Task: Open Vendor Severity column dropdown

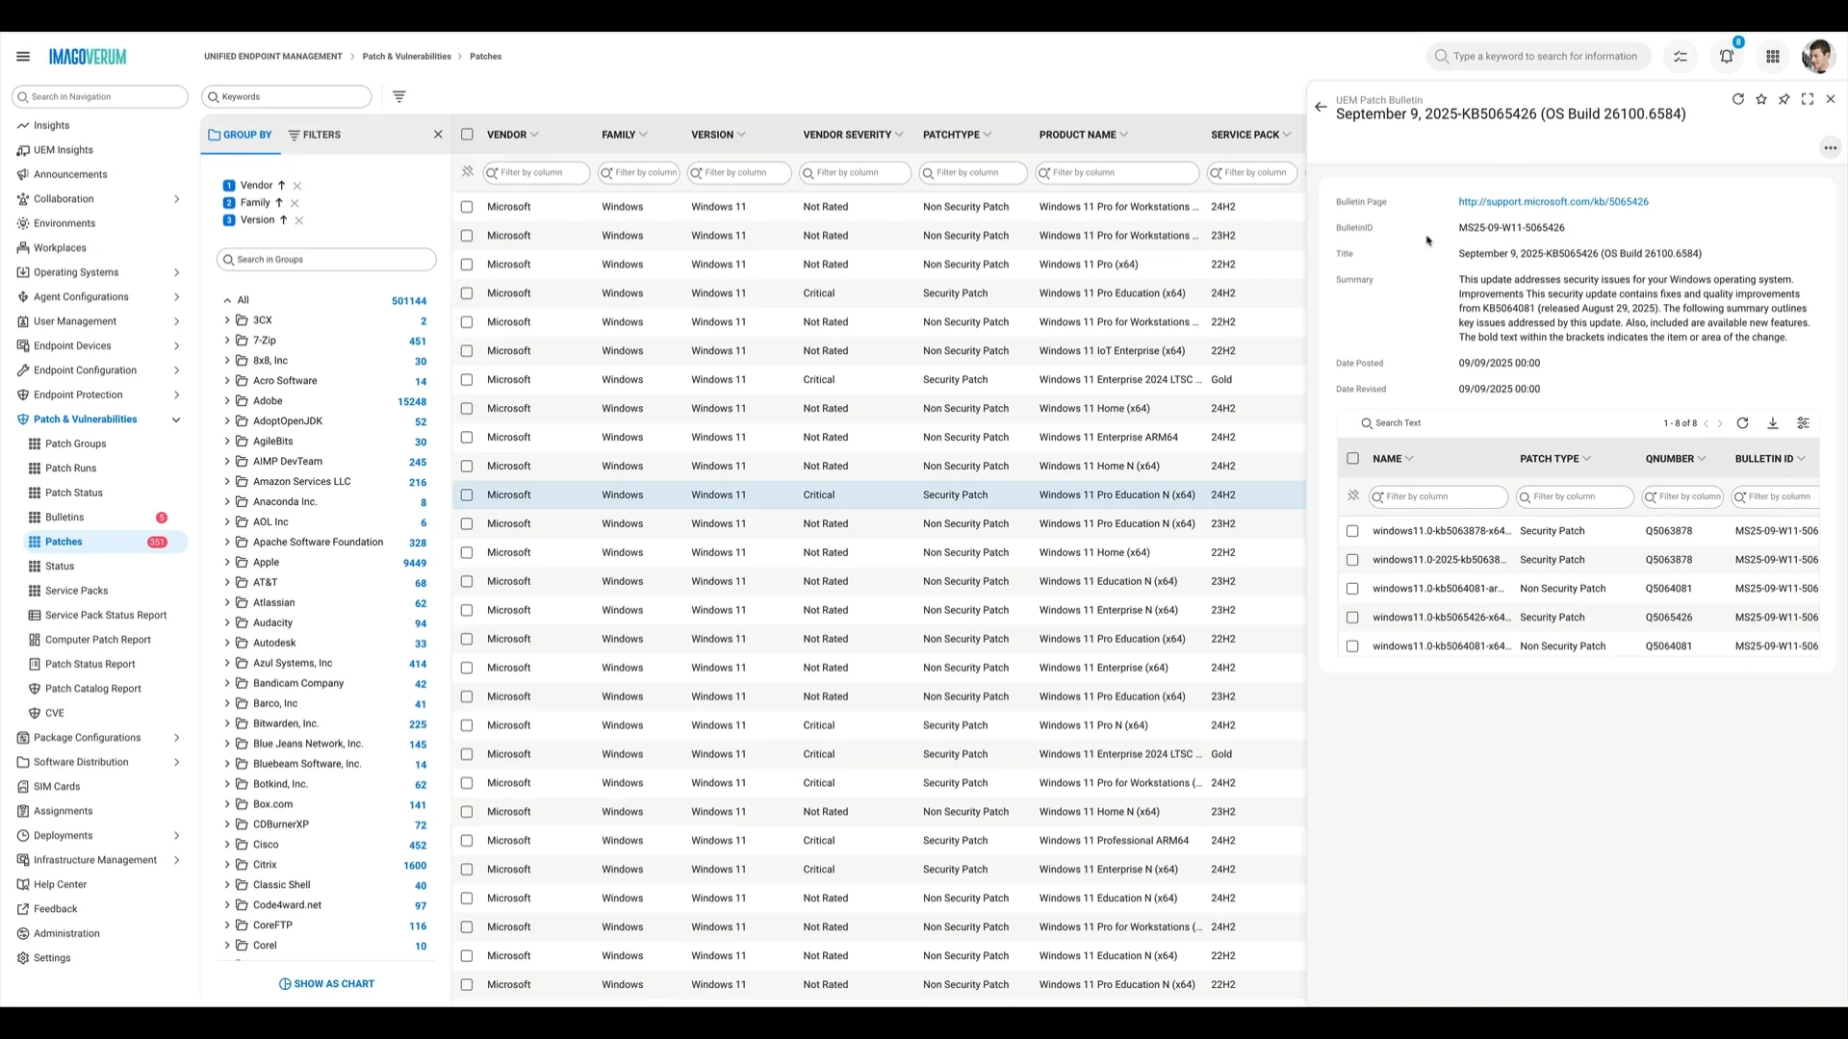Action: tap(899, 135)
